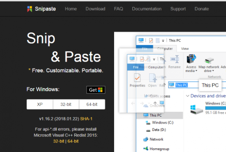Select Windows (C:) in the navigation tree
The width and height of the screenshot is (226, 152).
(163, 123)
